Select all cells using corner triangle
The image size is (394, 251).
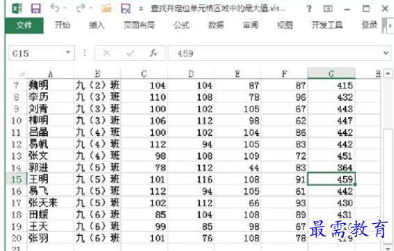[22, 73]
